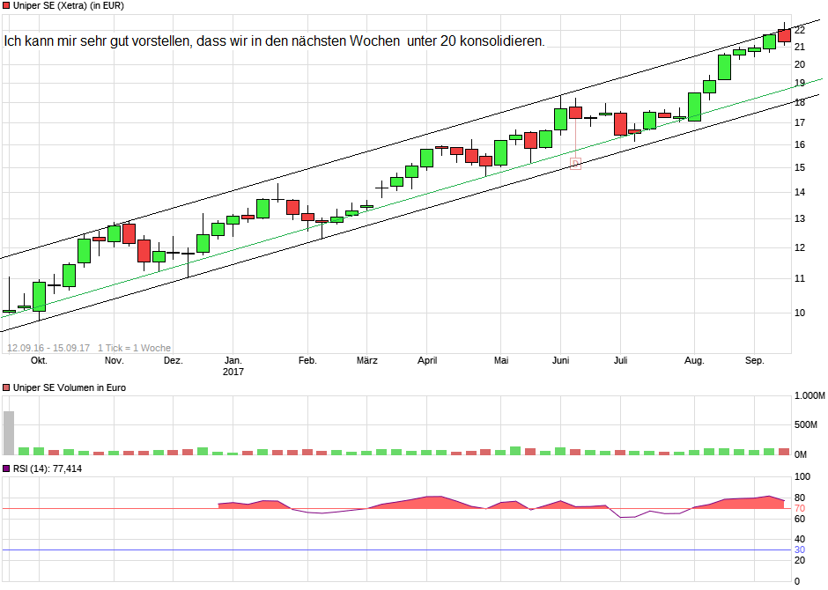Select the Aug. label on the time axis
Viewport: 828px width, 590px height.
[x=694, y=360]
